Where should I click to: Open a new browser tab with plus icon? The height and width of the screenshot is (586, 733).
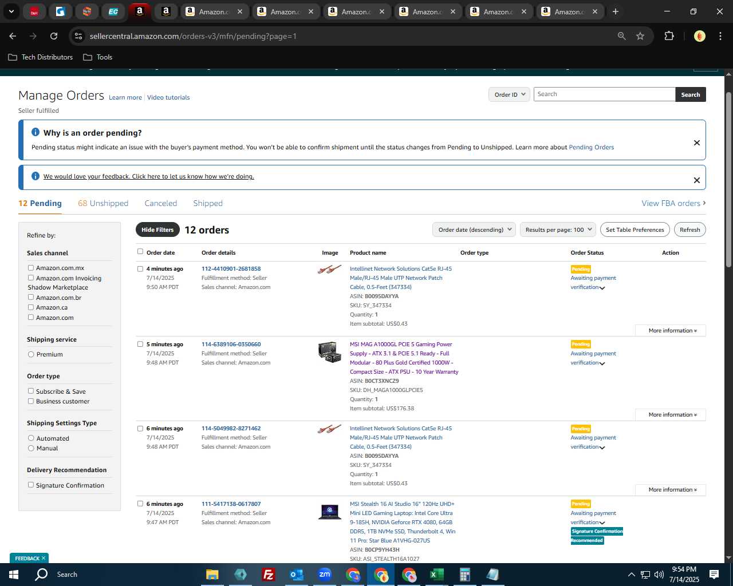click(x=616, y=11)
